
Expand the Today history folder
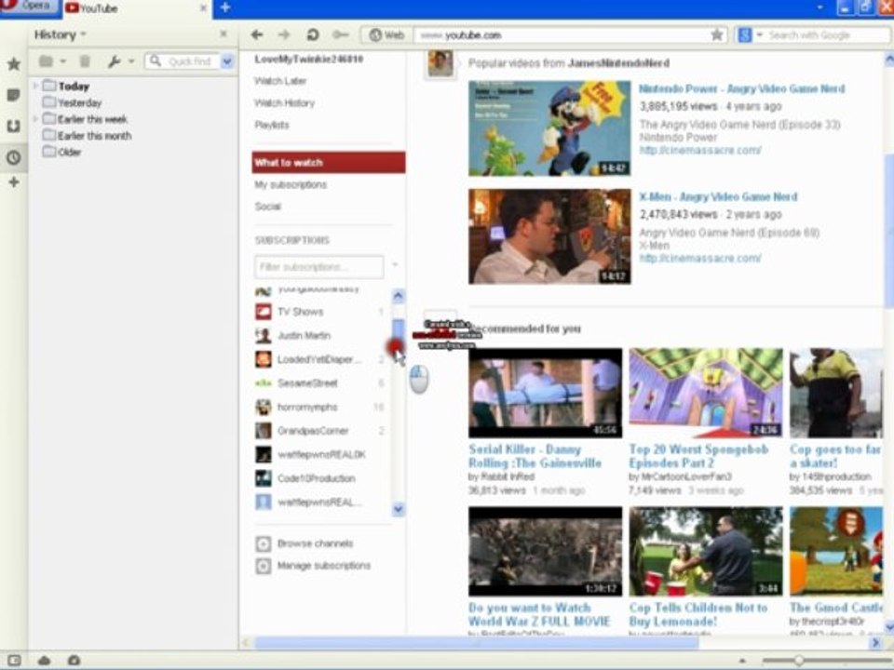coord(35,86)
